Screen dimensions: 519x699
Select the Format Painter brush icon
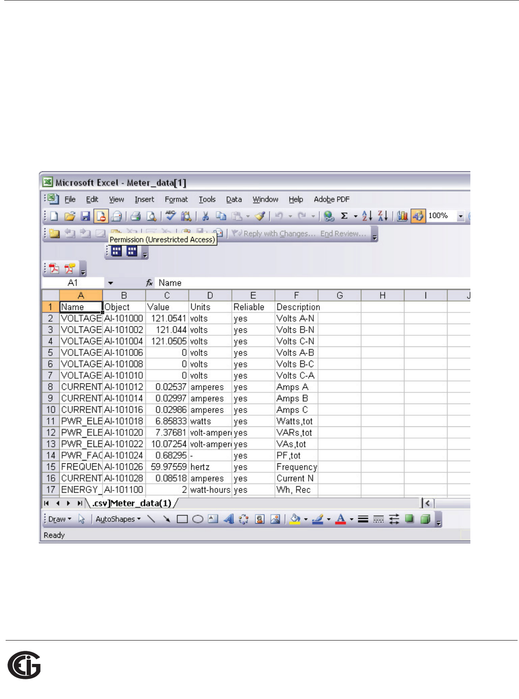pyautogui.click(x=260, y=216)
